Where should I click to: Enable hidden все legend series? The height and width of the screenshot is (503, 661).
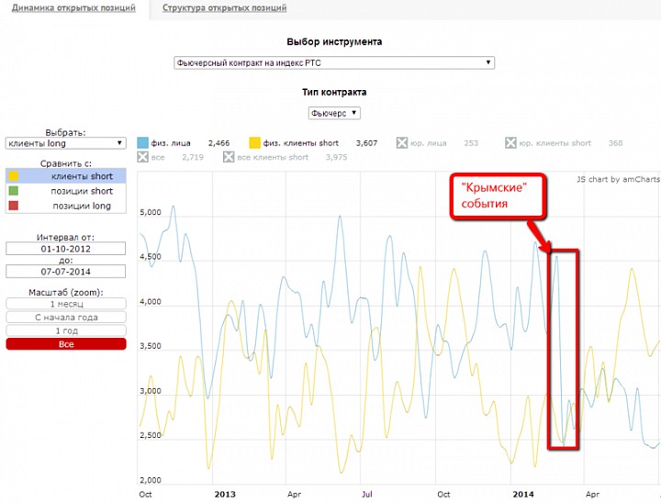[143, 157]
